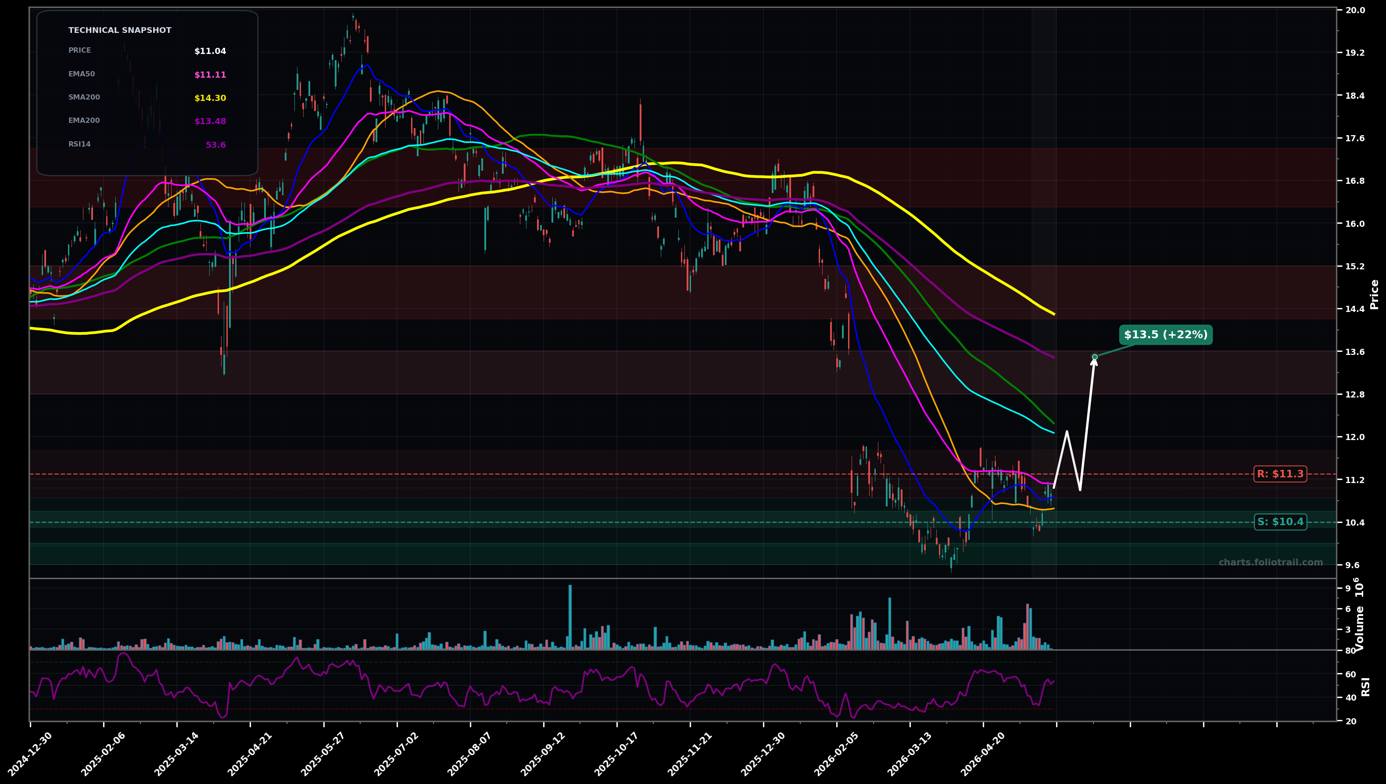This screenshot has height=784, width=1386.
Task: Click the EMA50 label in snapshot panel
Action: click(81, 74)
